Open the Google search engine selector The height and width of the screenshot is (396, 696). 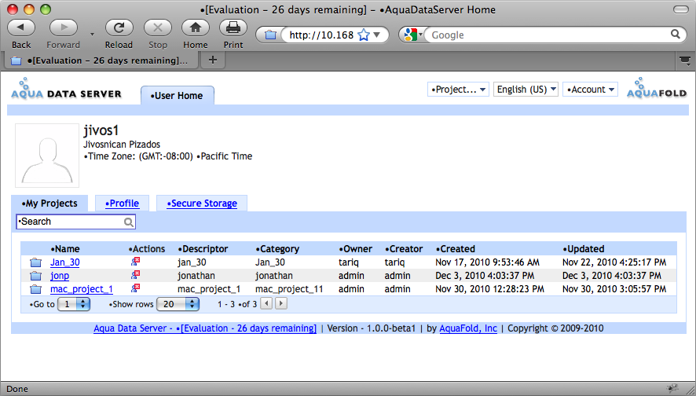click(412, 35)
